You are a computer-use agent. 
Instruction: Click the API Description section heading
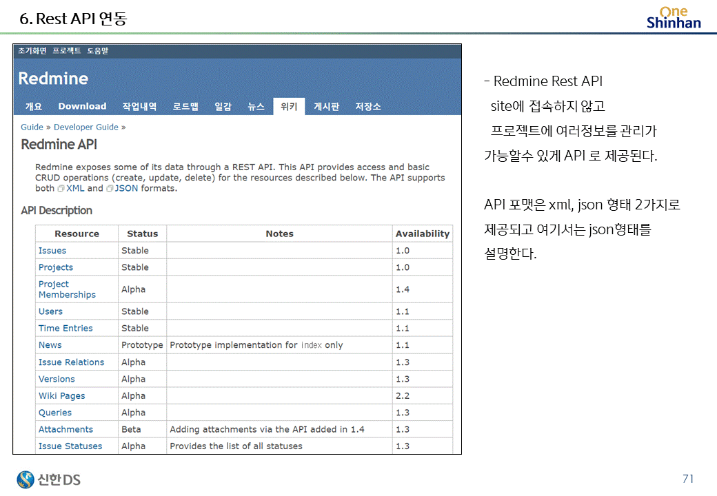point(57,211)
